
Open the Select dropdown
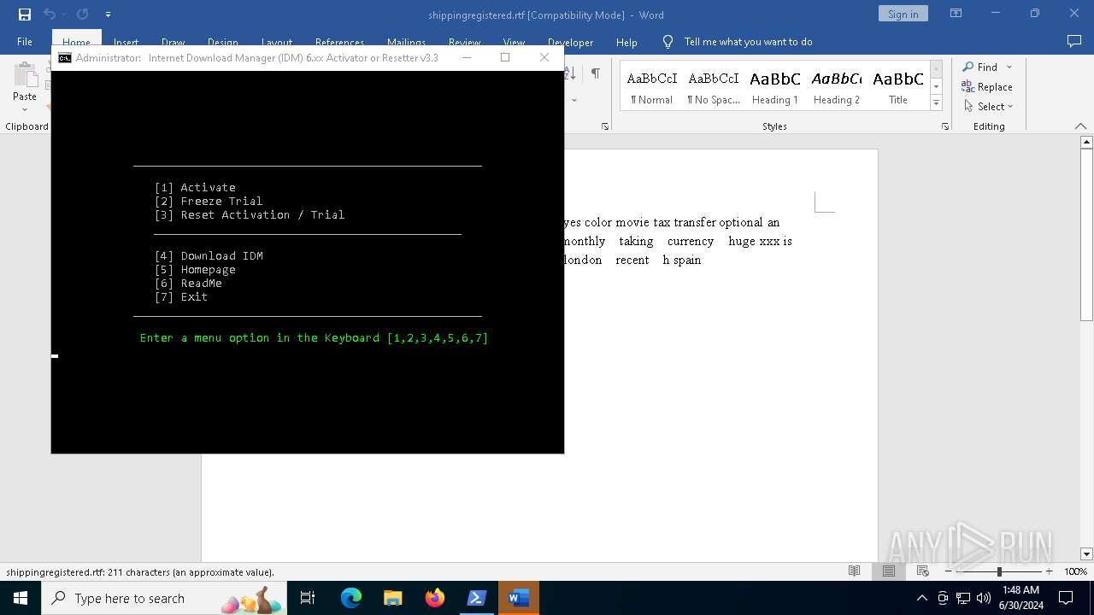point(989,106)
